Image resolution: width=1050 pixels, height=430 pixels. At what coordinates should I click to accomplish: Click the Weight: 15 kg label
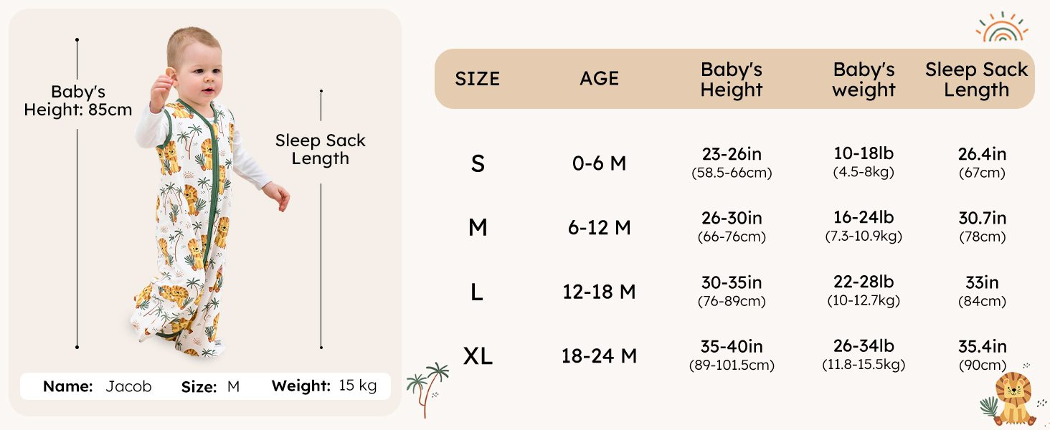tap(324, 386)
